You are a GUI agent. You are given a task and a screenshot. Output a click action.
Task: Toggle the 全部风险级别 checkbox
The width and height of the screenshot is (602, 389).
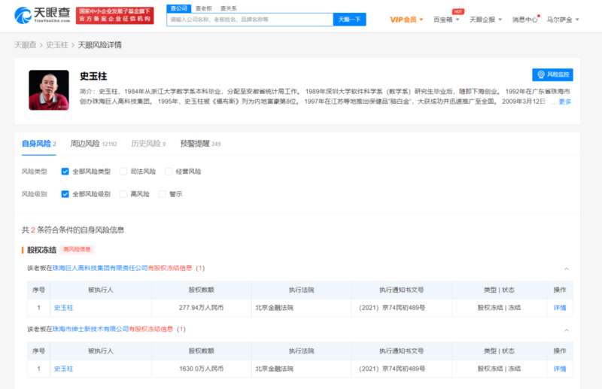[x=65, y=194]
